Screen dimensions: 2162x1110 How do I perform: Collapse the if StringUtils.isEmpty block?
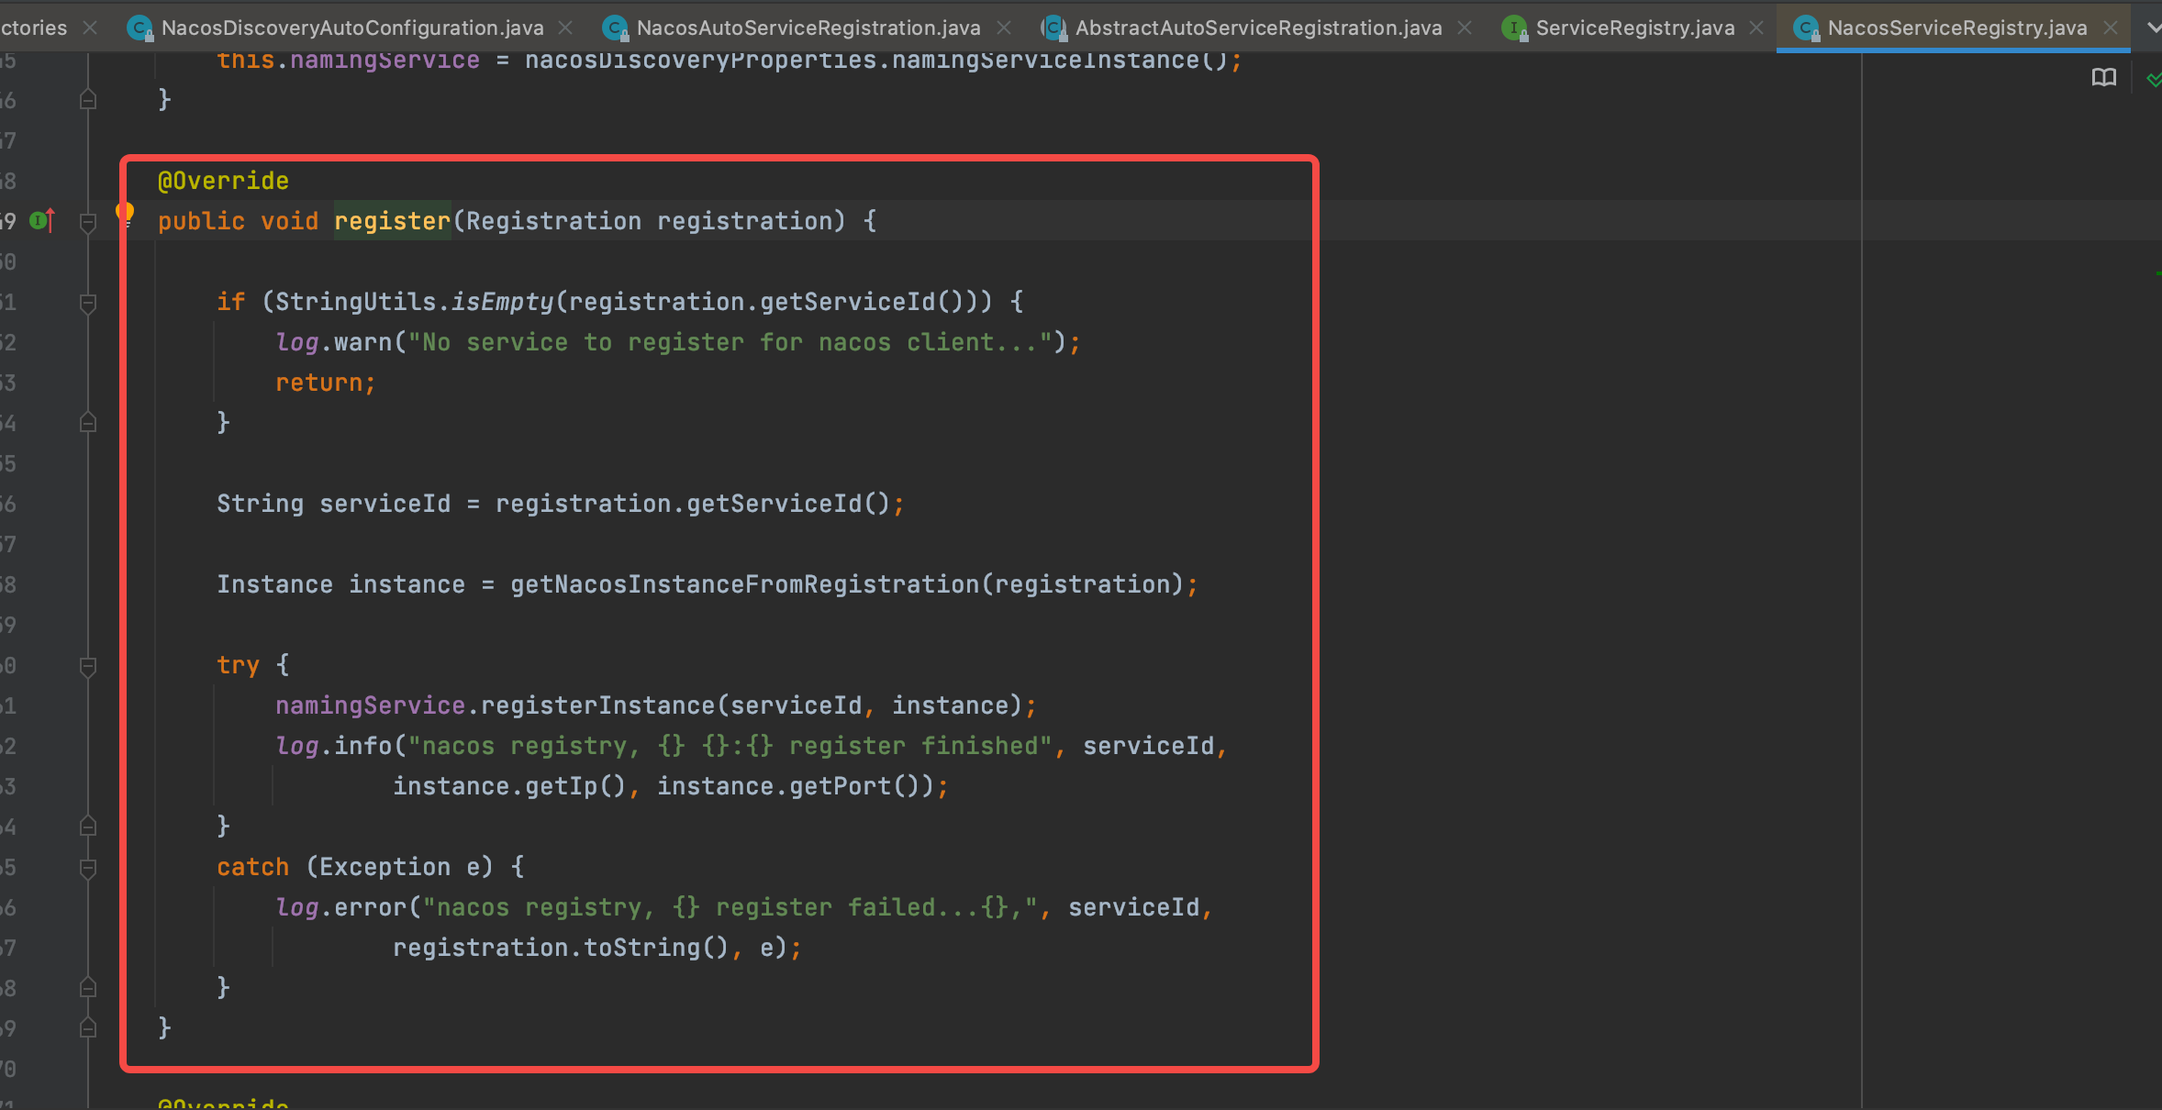click(x=88, y=303)
